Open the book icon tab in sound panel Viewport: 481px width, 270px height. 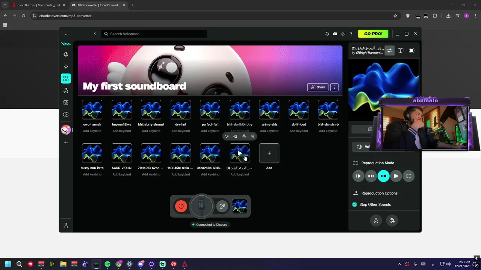pos(401,50)
